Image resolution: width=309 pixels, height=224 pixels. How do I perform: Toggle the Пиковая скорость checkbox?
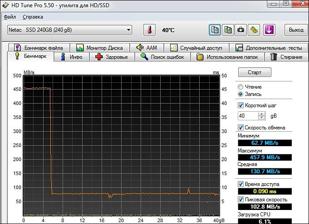(240, 200)
